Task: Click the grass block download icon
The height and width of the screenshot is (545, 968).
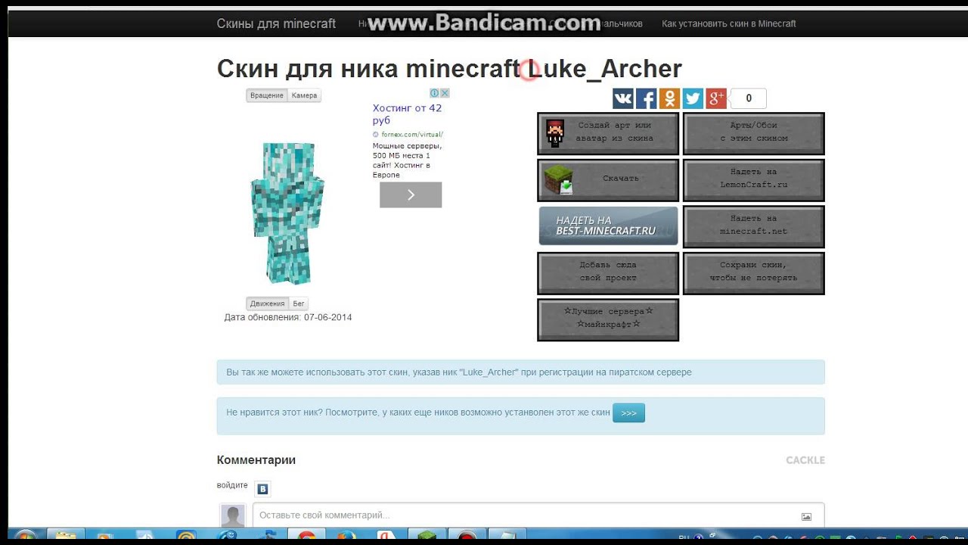Action: click(x=559, y=179)
